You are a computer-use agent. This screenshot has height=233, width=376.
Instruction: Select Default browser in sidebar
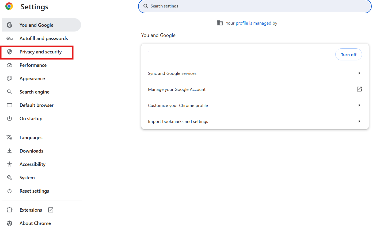pos(41,105)
